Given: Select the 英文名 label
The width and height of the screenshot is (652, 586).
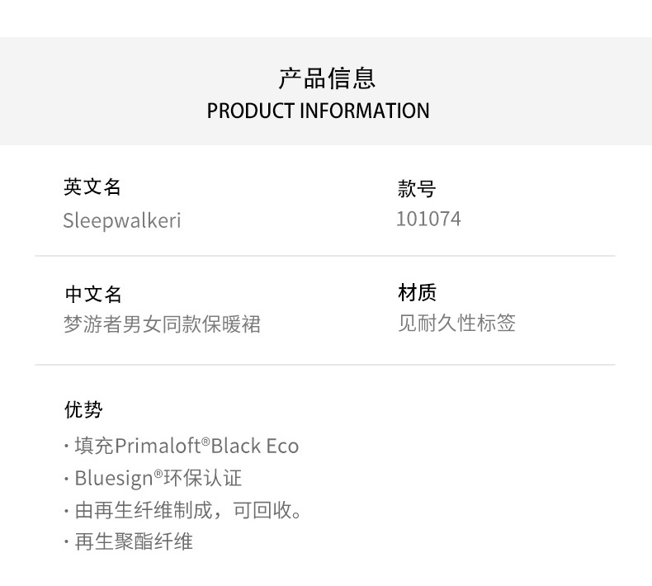Looking at the screenshot, I should click(92, 187).
